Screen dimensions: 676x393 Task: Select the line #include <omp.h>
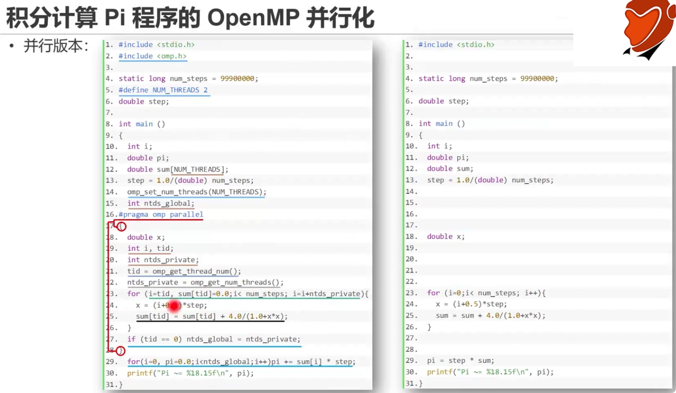153,56
